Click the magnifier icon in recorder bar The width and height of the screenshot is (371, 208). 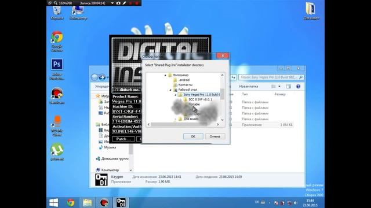tap(56, 3)
